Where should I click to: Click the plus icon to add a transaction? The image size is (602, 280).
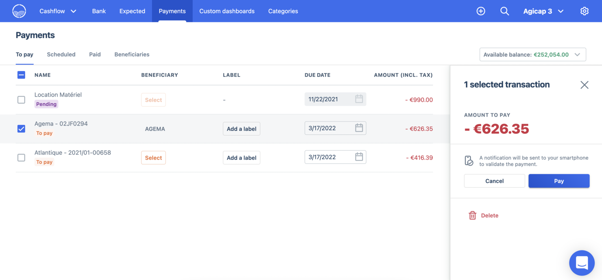(481, 11)
